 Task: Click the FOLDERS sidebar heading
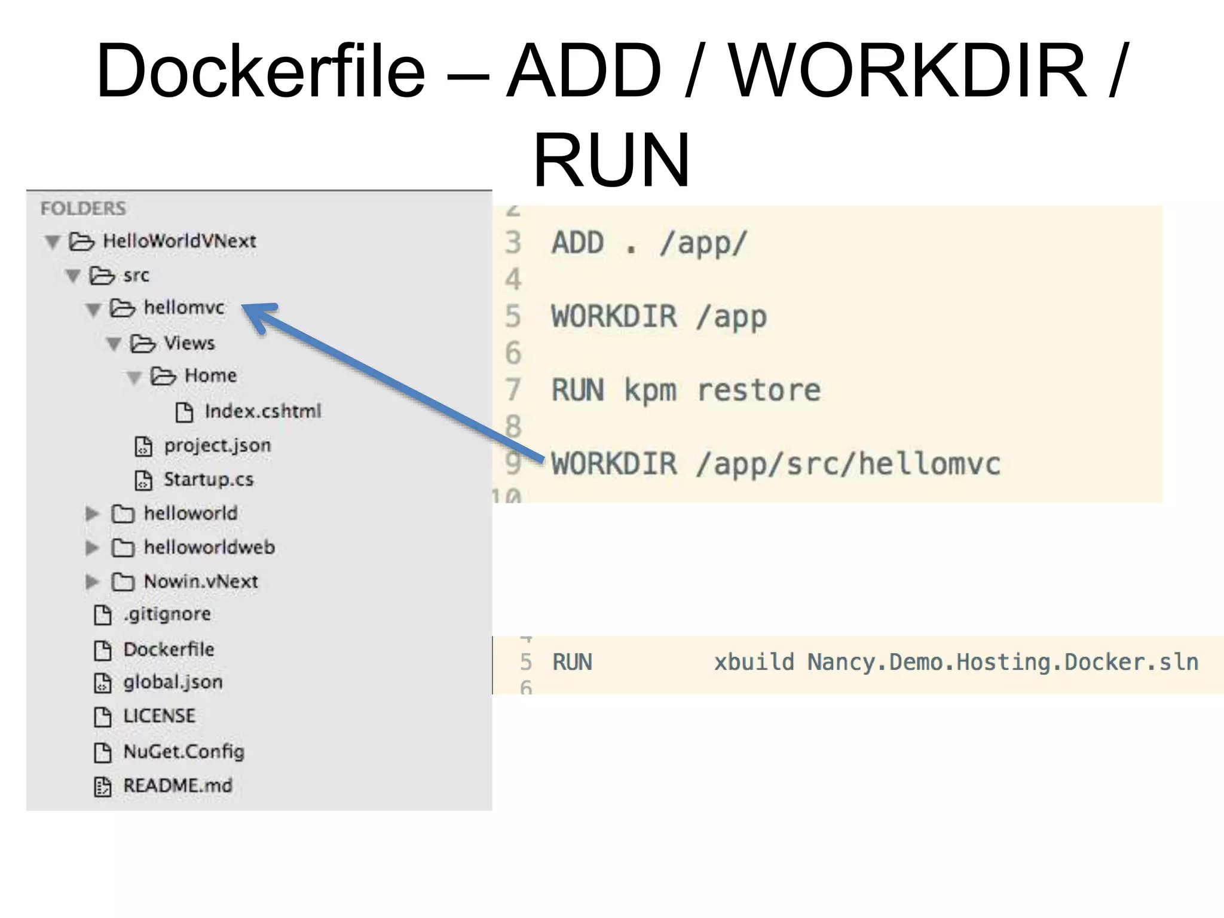[x=83, y=209]
